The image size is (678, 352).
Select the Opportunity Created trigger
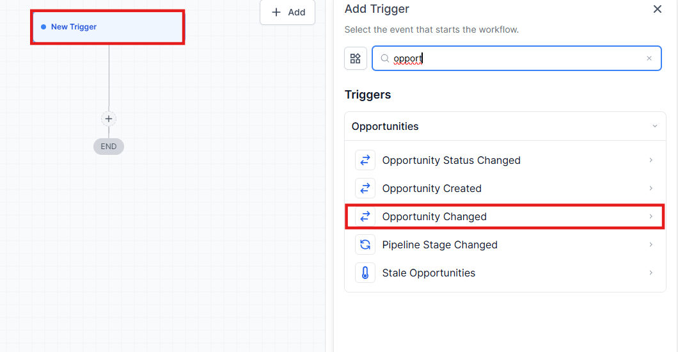coord(432,189)
